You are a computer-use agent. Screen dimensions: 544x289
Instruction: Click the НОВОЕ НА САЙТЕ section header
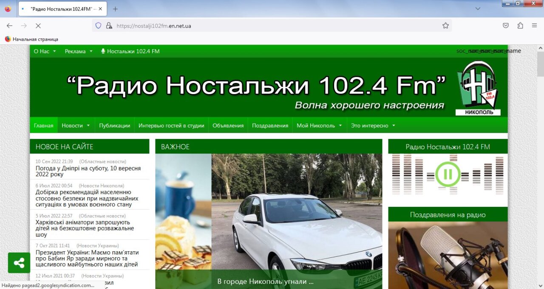(x=90, y=147)
